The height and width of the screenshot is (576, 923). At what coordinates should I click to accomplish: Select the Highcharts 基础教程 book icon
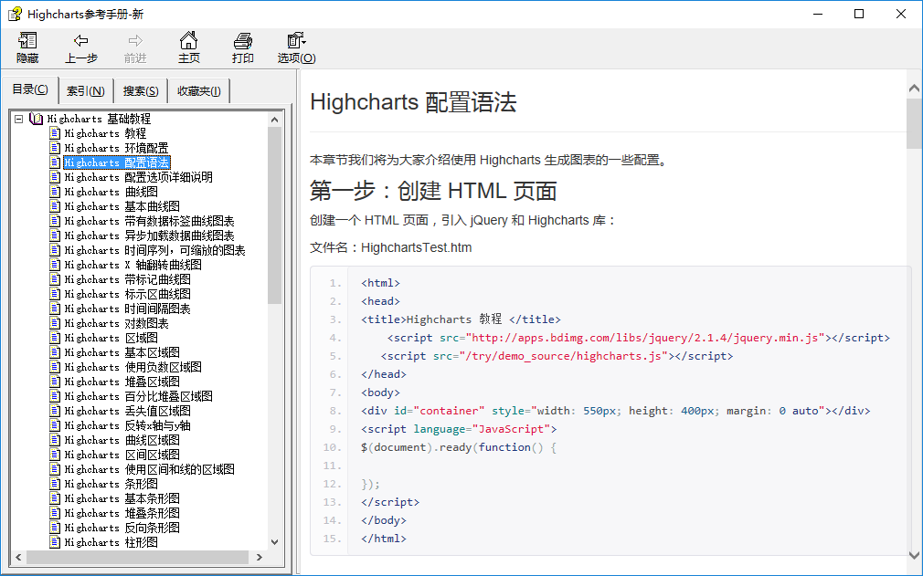click(x=36, y=119)
